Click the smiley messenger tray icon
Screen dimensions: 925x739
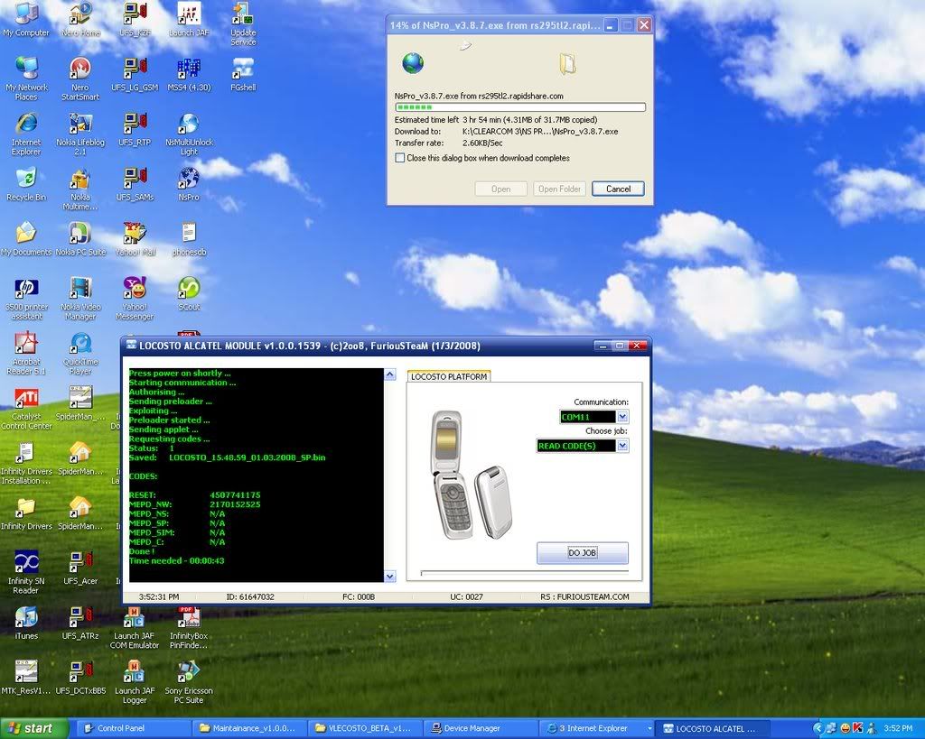(x=846, y=728)
